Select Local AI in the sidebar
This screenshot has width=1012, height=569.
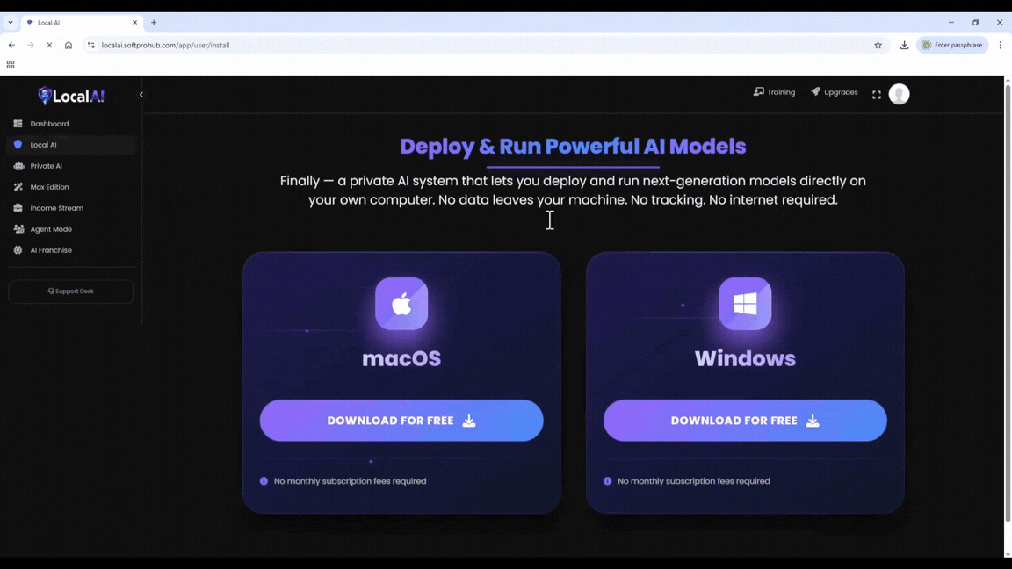point(43,145)
